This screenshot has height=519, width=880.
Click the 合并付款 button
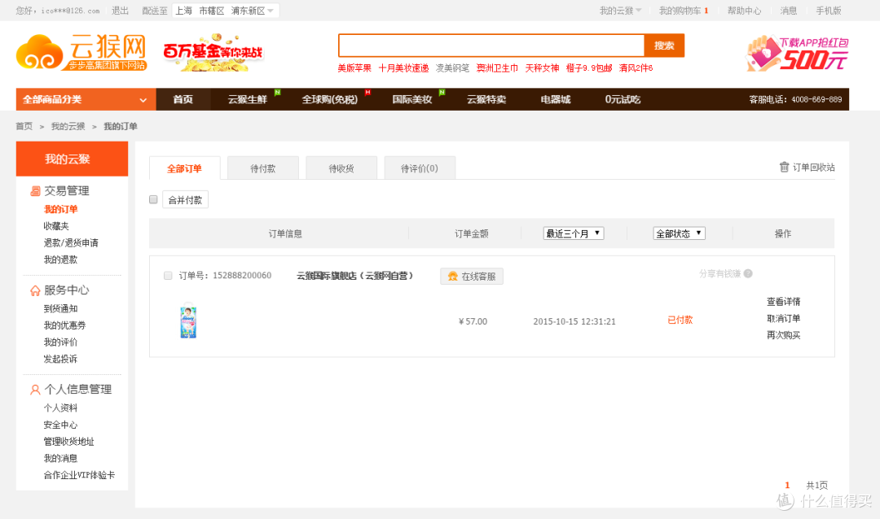tap(185, 199)
